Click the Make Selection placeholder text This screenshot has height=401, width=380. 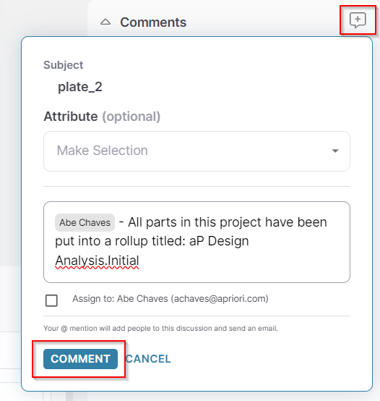click(103, 151)
